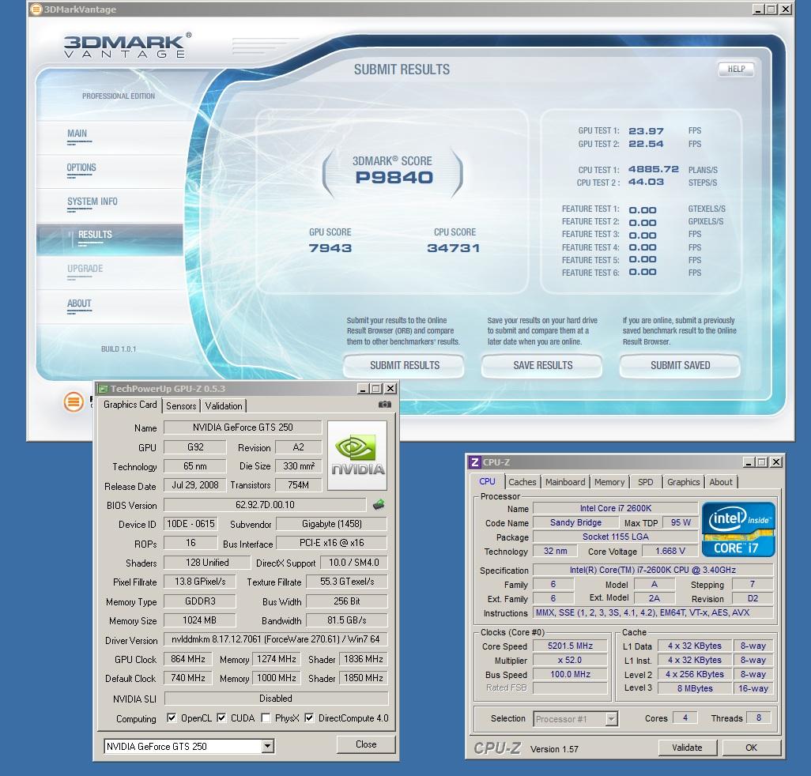Click the HELP button in 3DMark
This screenshot has width=811, height=776.
pos(736,70)
